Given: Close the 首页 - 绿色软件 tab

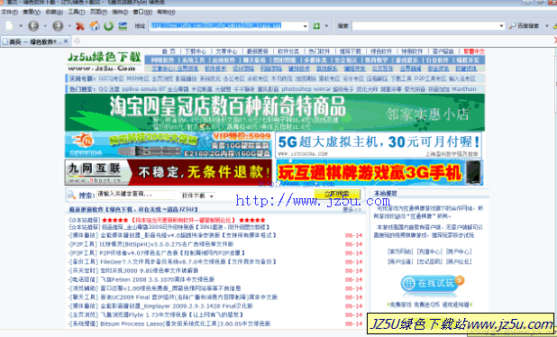Looking at the screenshot, I should coord(66,41).
